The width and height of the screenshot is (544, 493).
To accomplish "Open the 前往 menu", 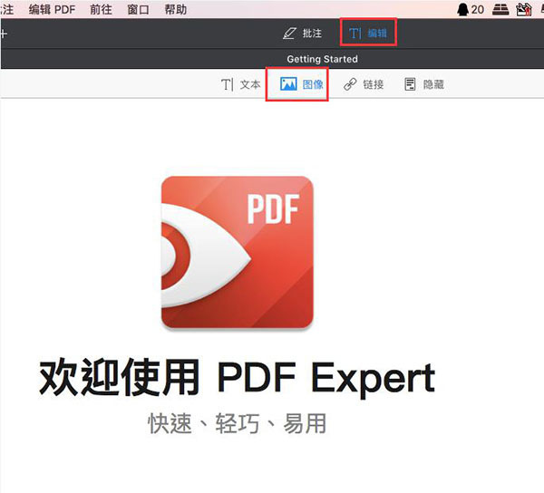I will (101, 9).
